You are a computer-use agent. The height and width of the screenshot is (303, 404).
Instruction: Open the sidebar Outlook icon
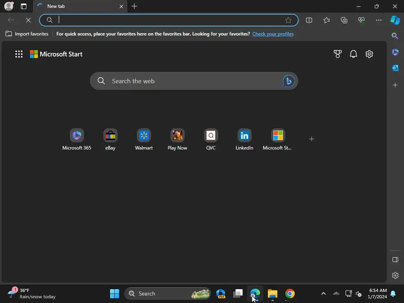coord(395,68)
